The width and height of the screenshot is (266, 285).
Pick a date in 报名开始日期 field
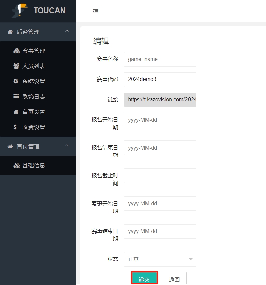tap(160, 120)
